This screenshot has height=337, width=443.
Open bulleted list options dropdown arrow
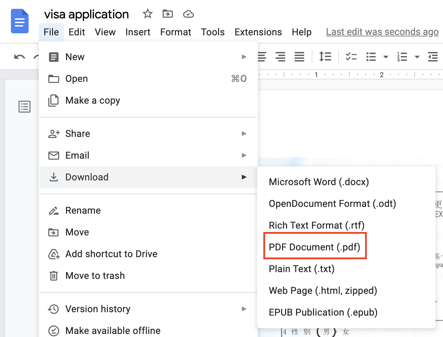(386, 57)
